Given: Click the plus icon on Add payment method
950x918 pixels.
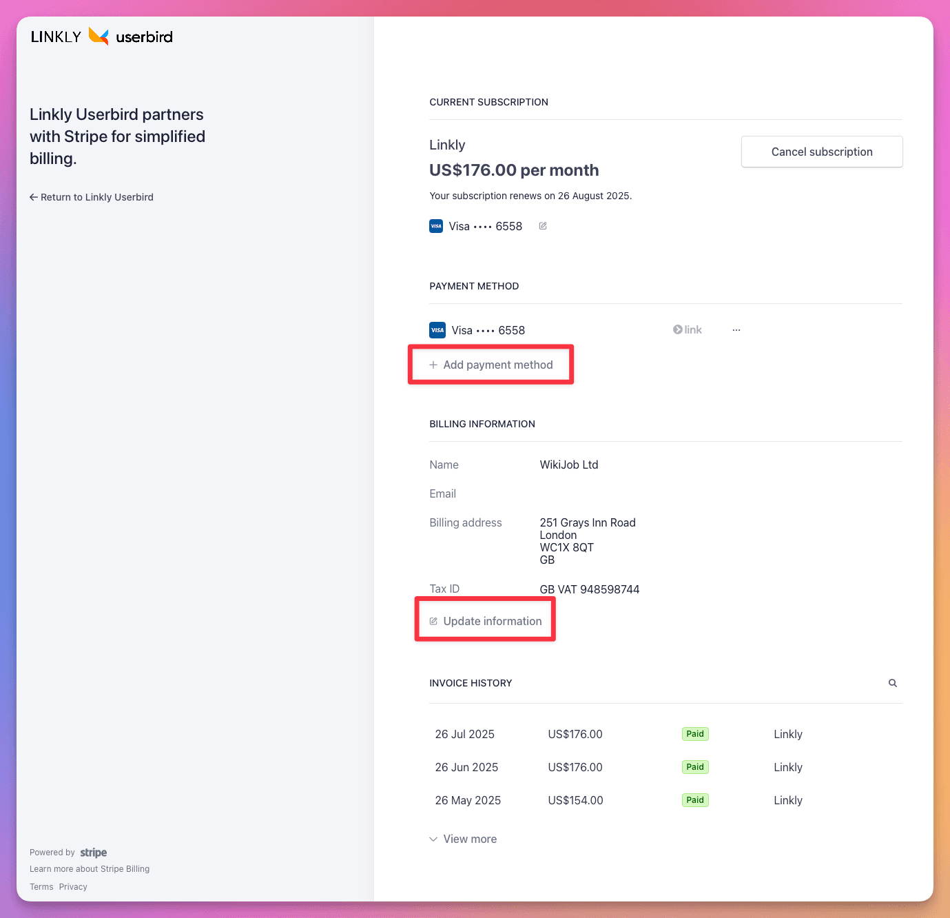Looking at the screenshot, I should pyautogui.click(x=433, y=365).
